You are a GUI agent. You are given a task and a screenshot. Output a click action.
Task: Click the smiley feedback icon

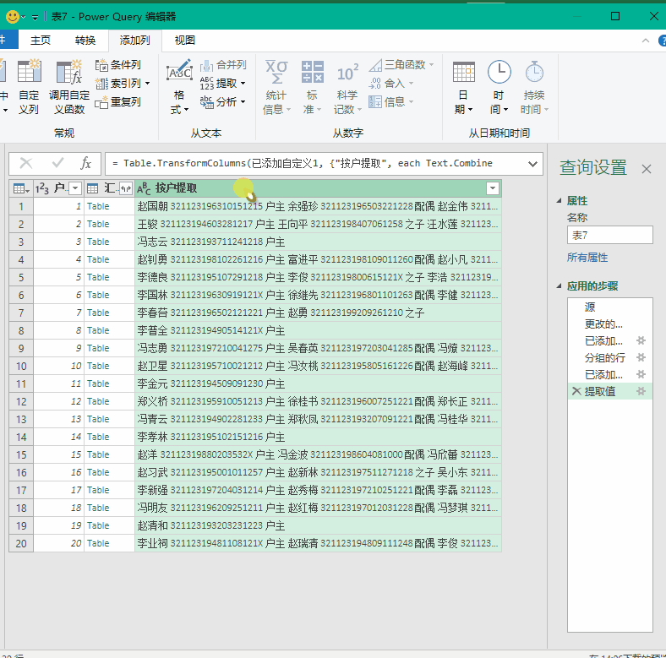point(12,17)
